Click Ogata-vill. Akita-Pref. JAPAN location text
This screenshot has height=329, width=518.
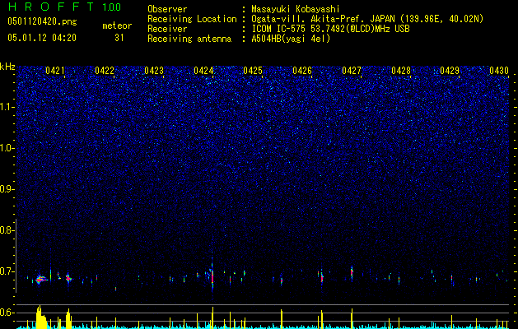(x=367, y=19)
